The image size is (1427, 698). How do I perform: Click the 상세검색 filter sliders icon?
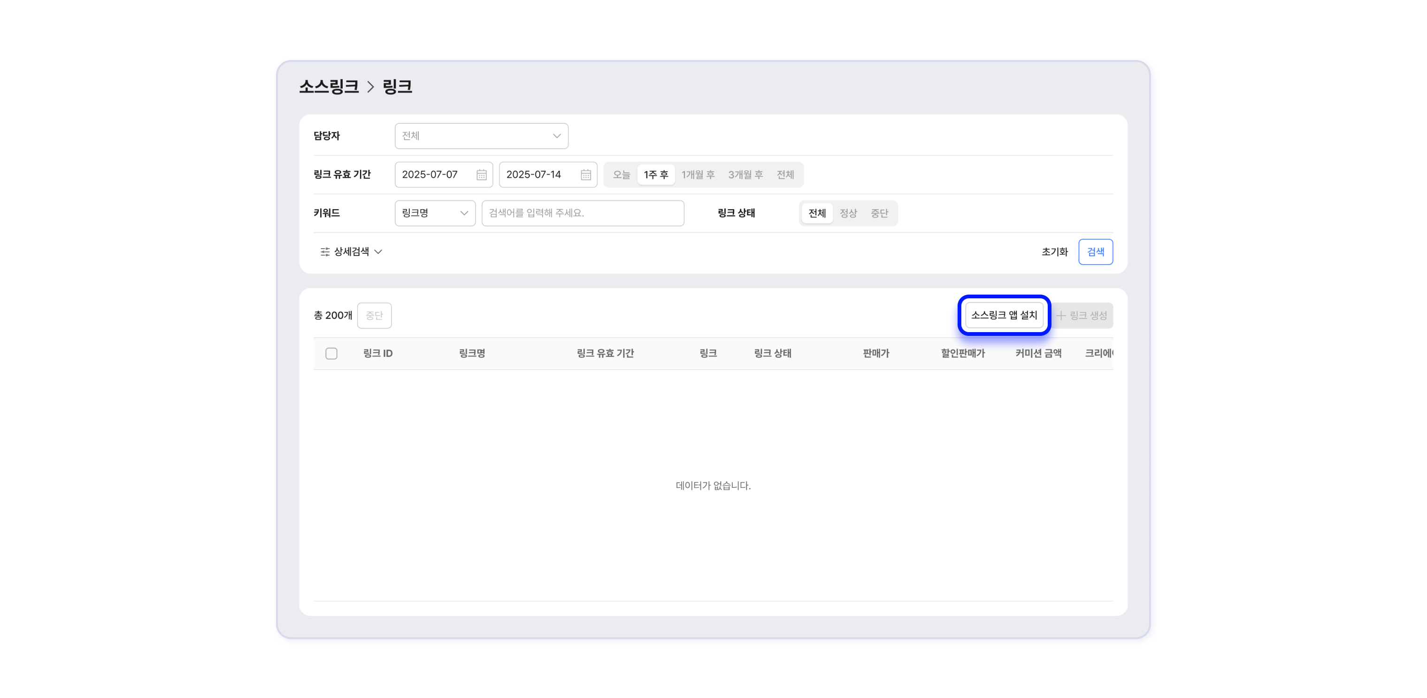click(x=325, y=252)
